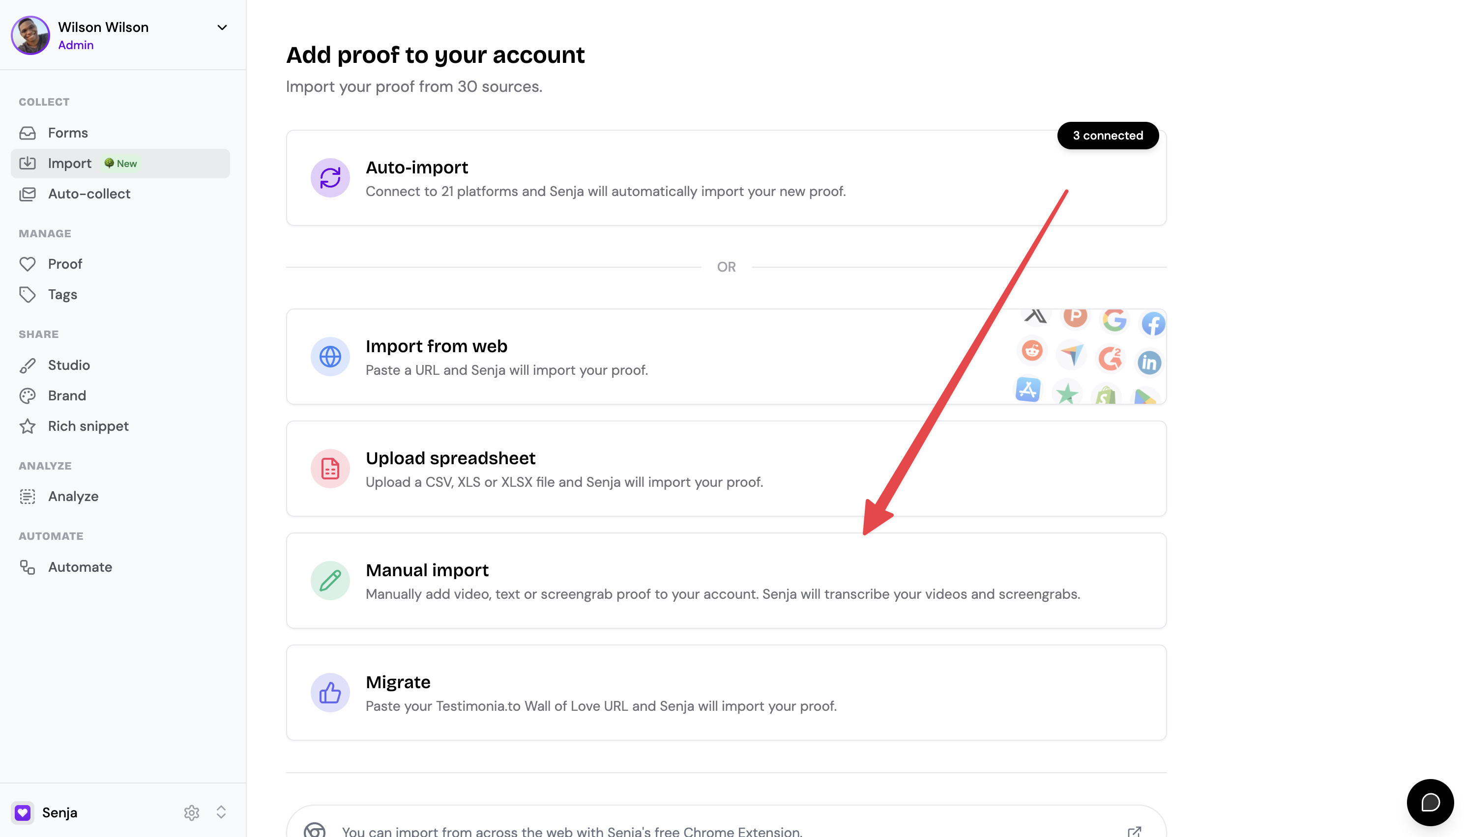Click the Manual import pencil icon
The width and height of the screenshot is (1464, 837).
click(x=330, y=581)
